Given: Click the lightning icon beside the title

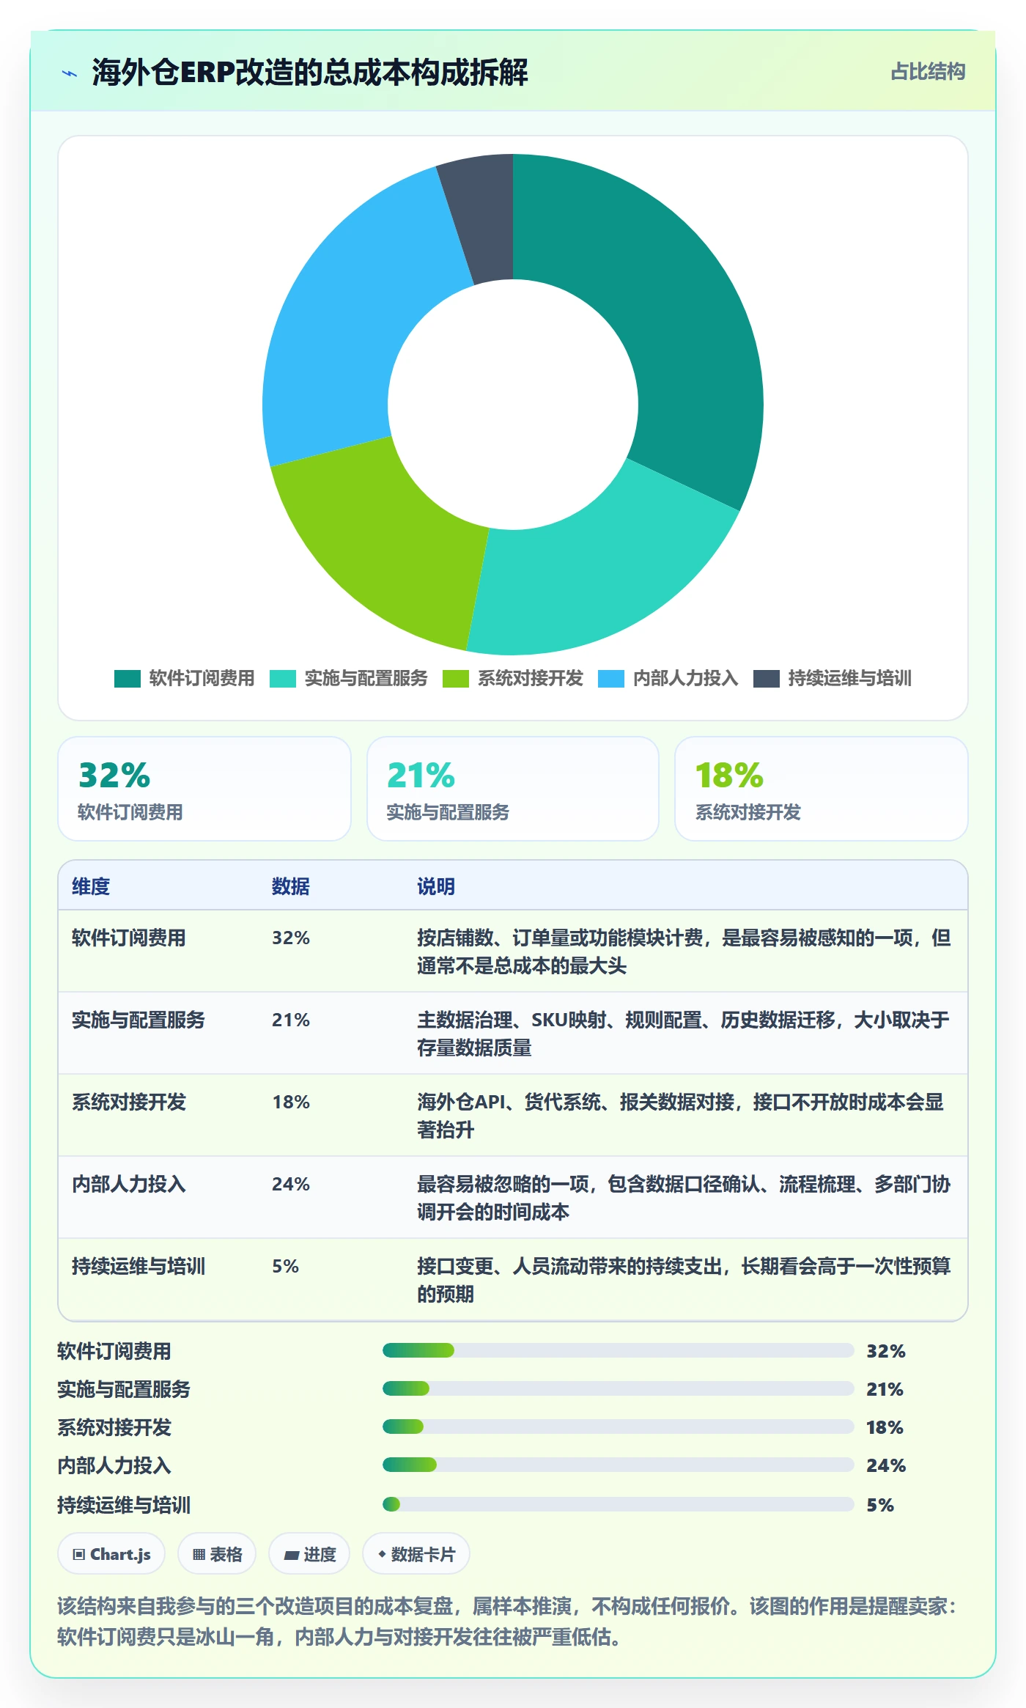Looking at the screenshot, I should pos(70,73).
